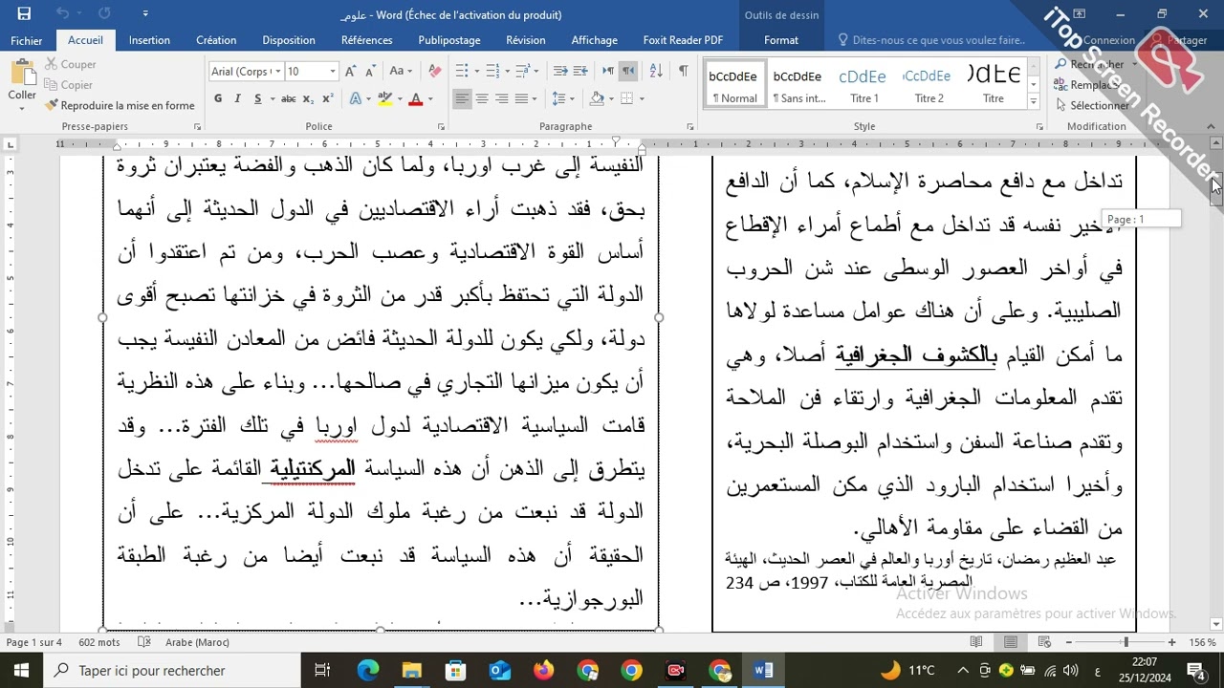Toggle align left paragraph button

pyautogui.click(x=462, y=98)
